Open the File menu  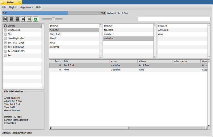4,7
